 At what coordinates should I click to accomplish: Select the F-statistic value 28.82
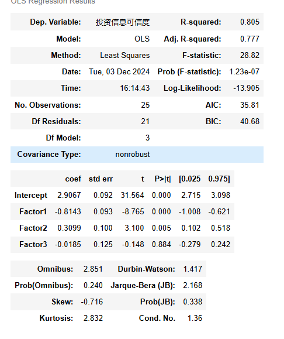pyautogui.click(x=250, y=56)
